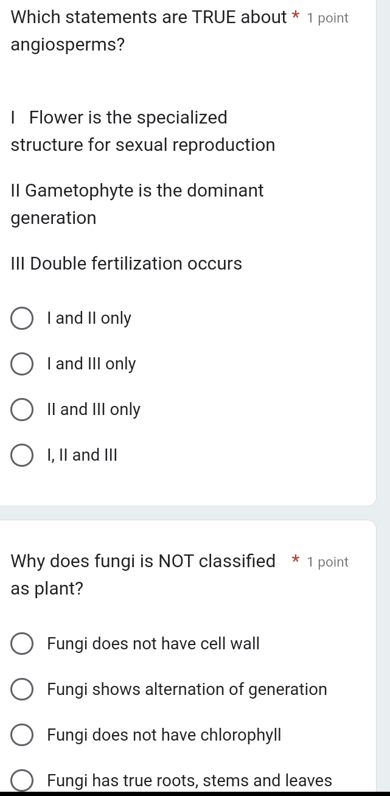Click the required asterisk on the angiosperms question
Viewport: 390px width, 796px height.
295,17
